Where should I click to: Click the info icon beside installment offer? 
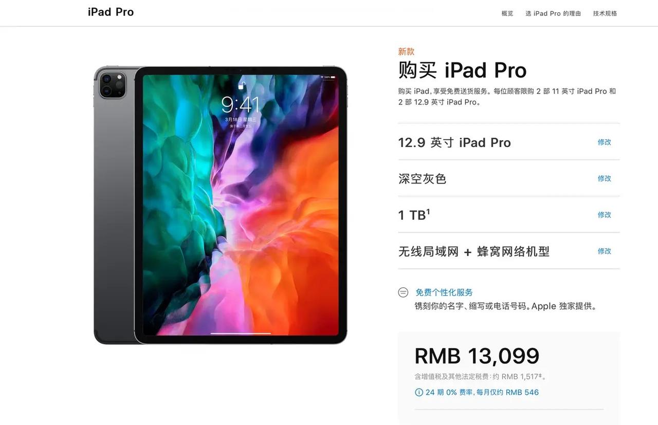[x=419, y=393]
